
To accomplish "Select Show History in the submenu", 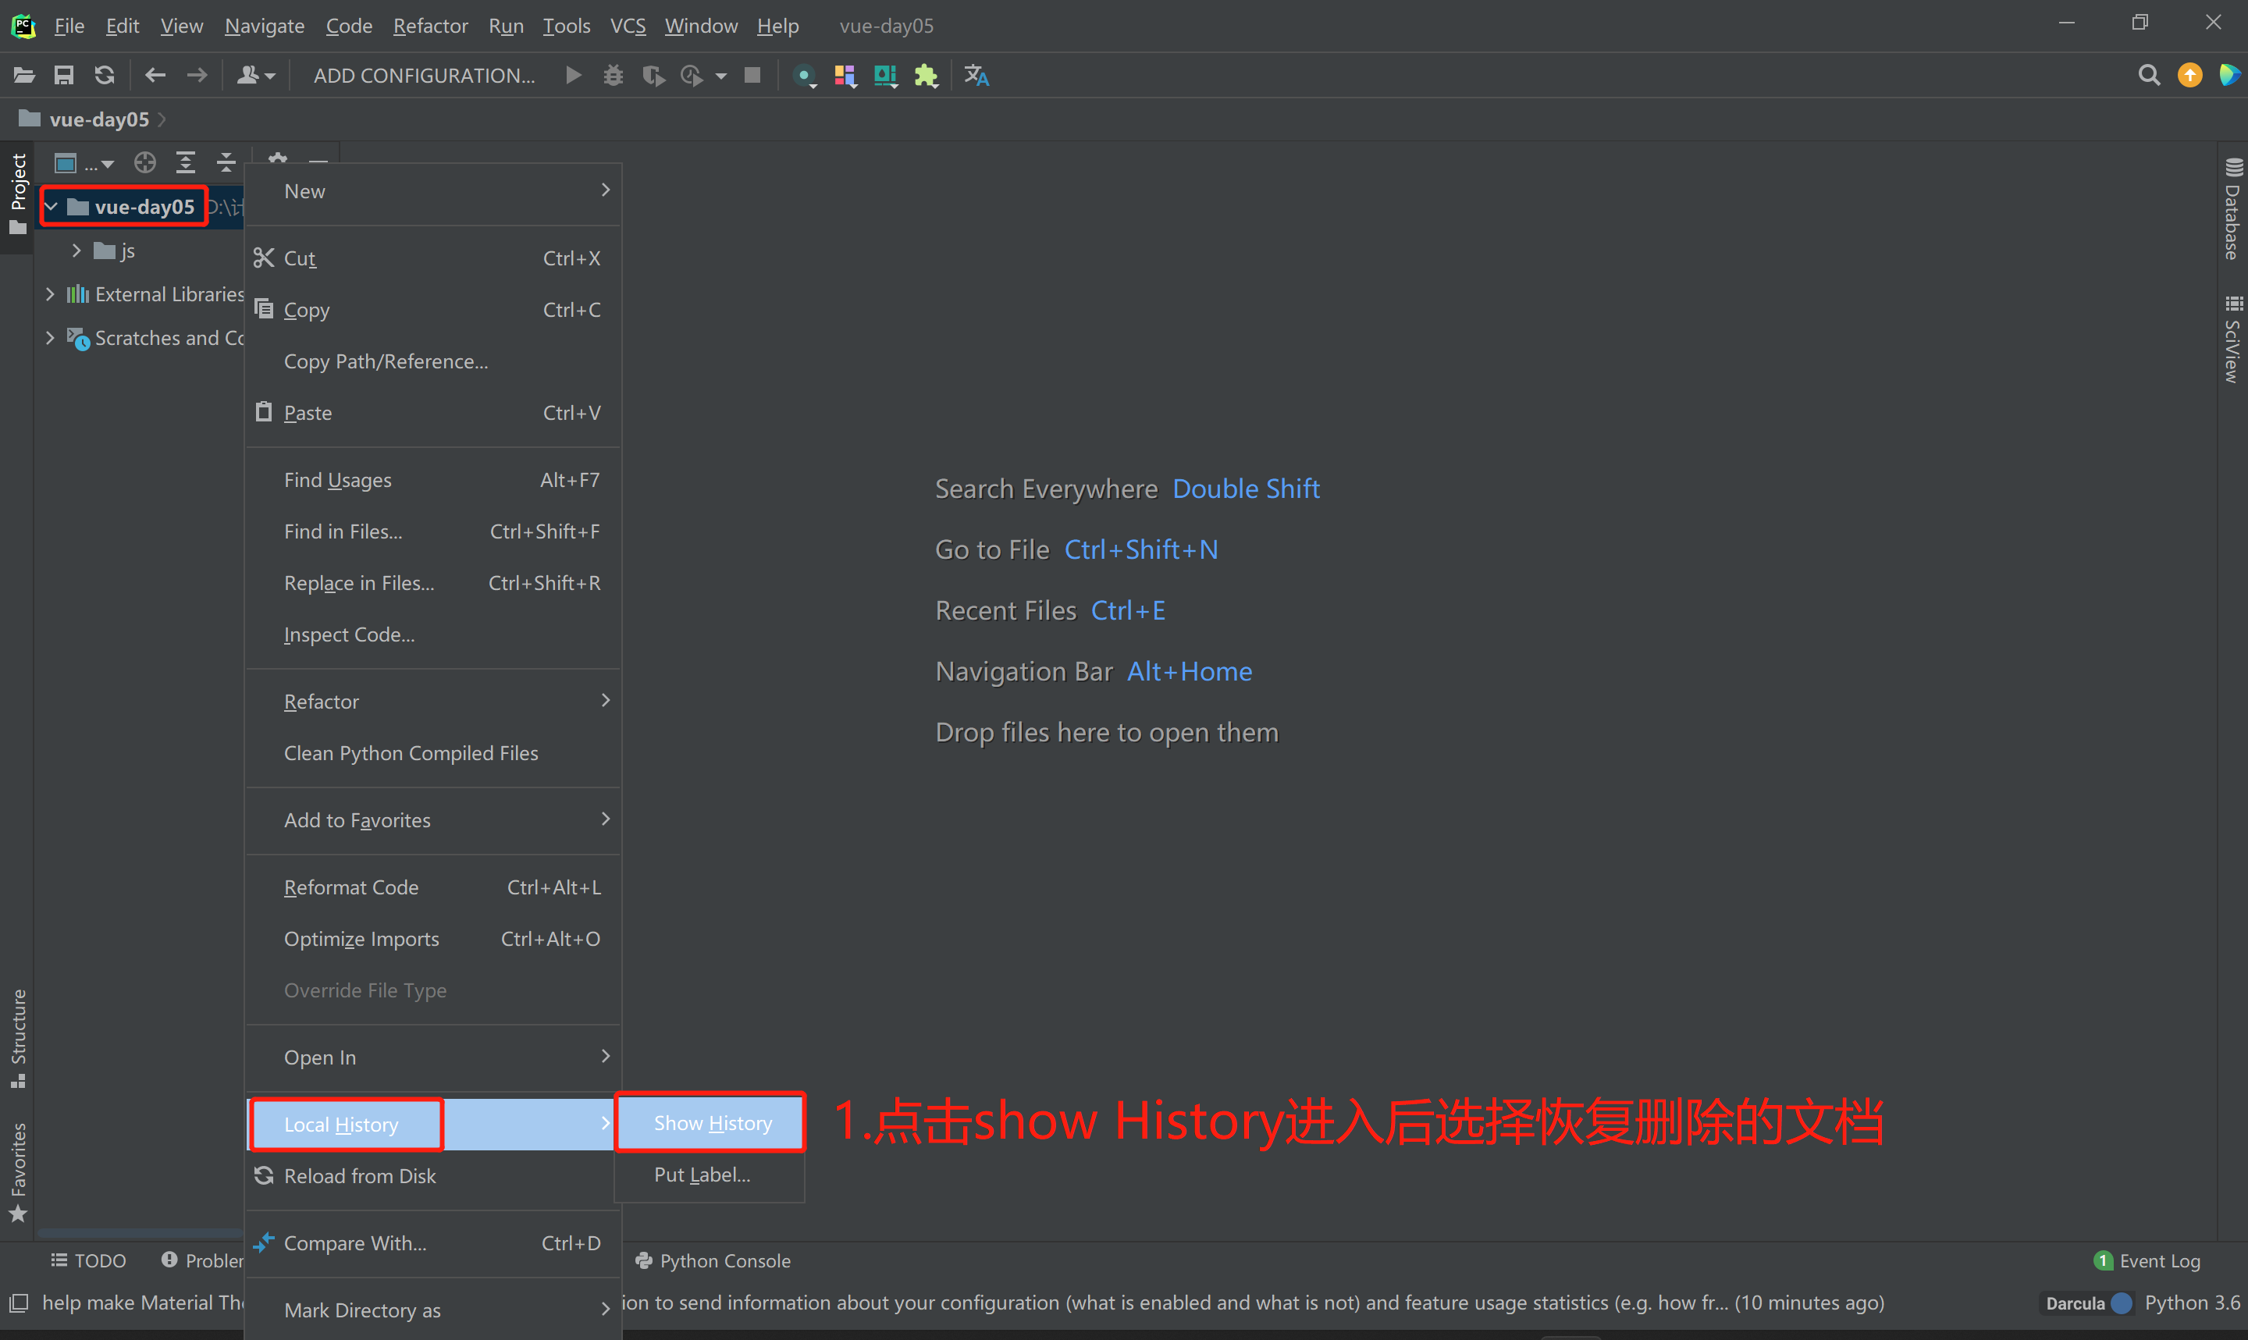I will 711,1123.
